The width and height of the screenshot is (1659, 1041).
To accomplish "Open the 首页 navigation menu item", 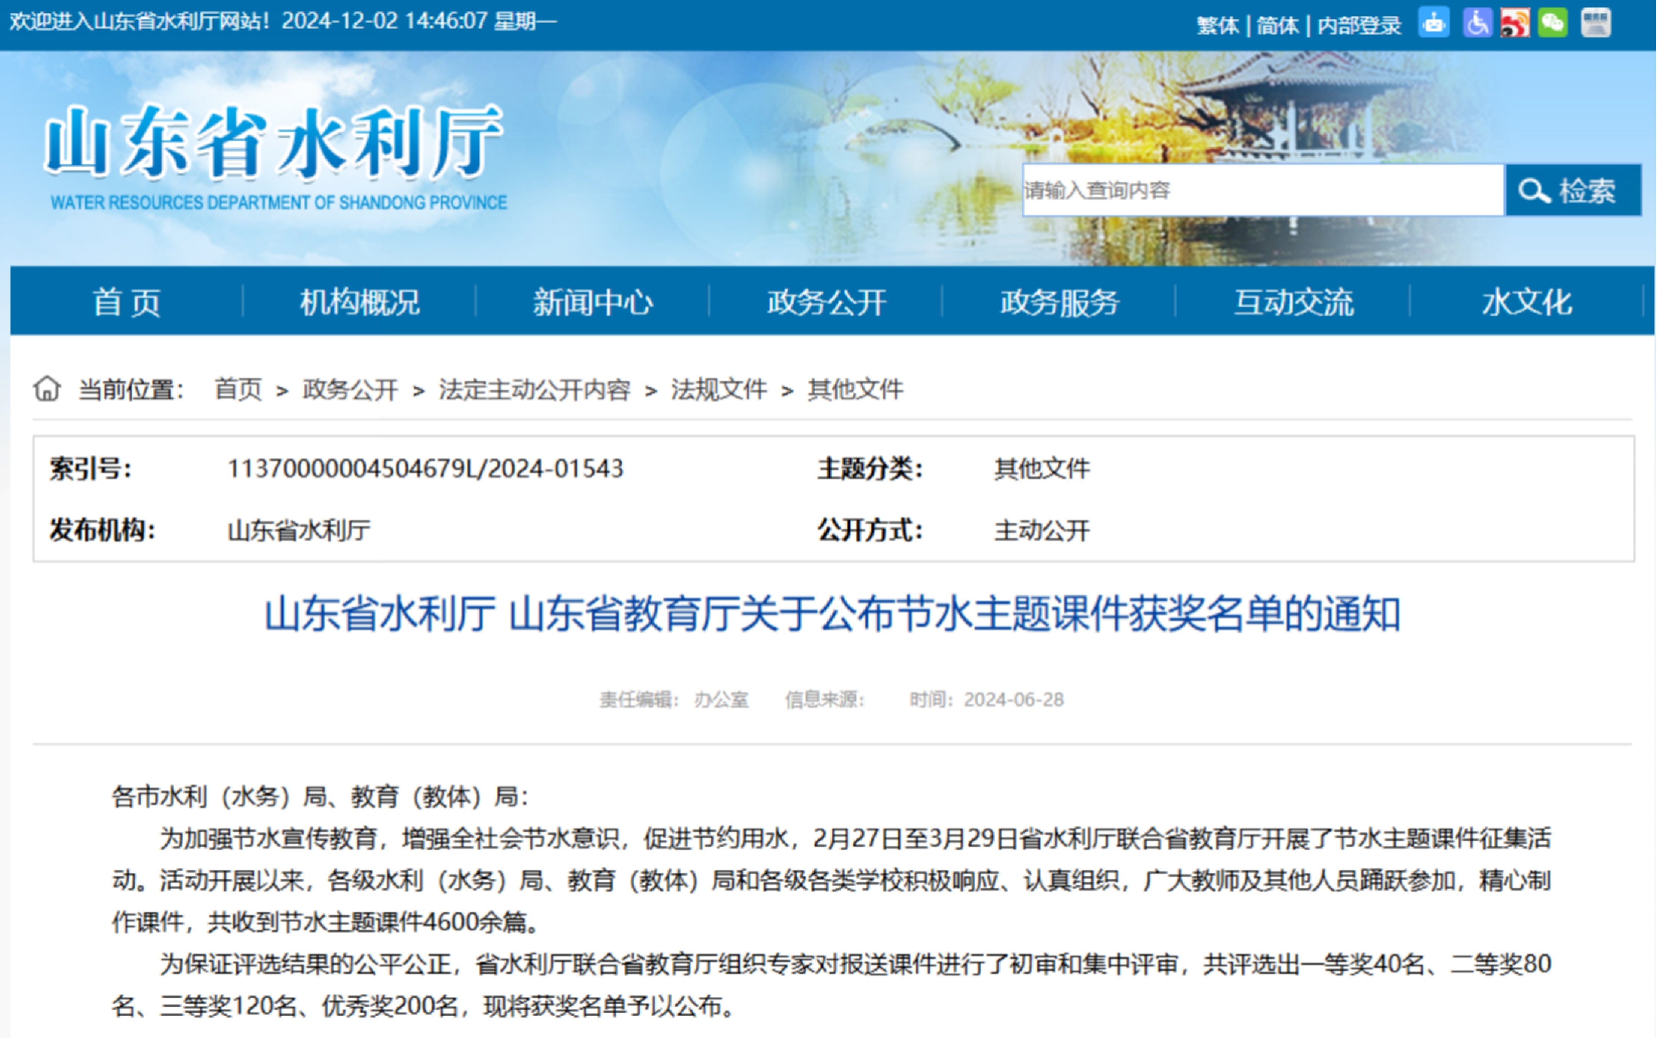I will [127, 302].
